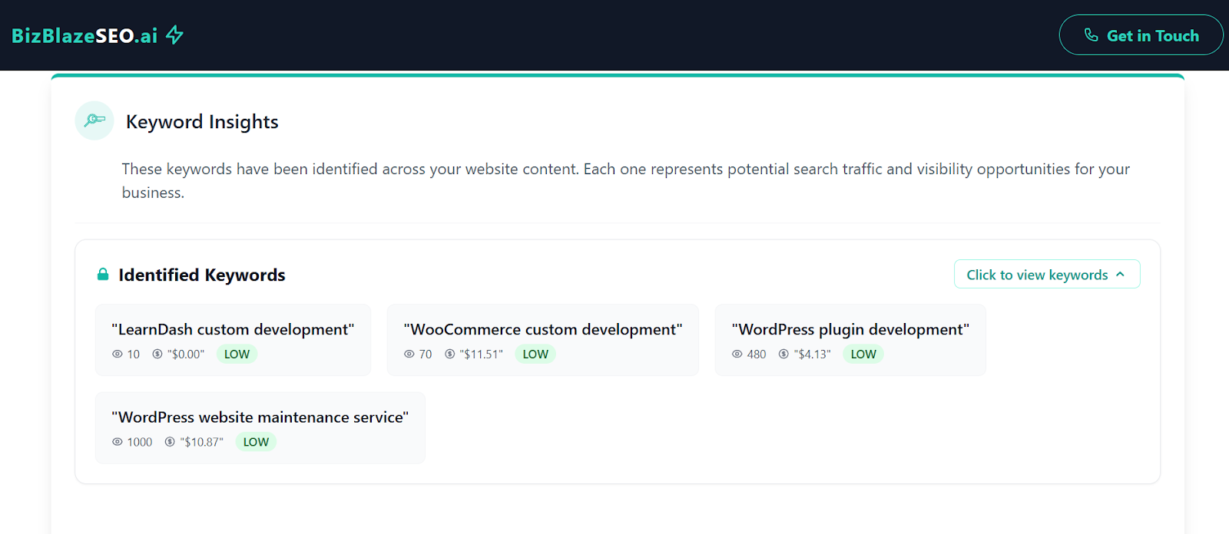The width and height of the screenshot is (1229, 534).
Task: Click the Get in Touch button
Action: (1141, 35)
